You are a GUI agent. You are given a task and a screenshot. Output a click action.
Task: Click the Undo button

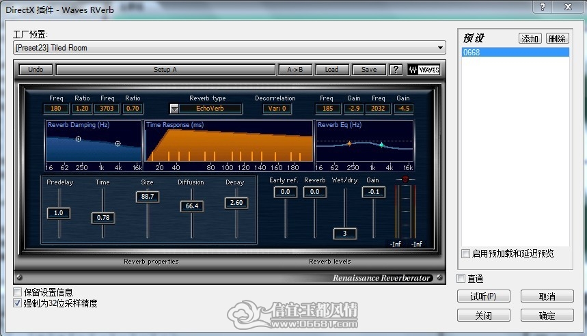coord(36,70)
